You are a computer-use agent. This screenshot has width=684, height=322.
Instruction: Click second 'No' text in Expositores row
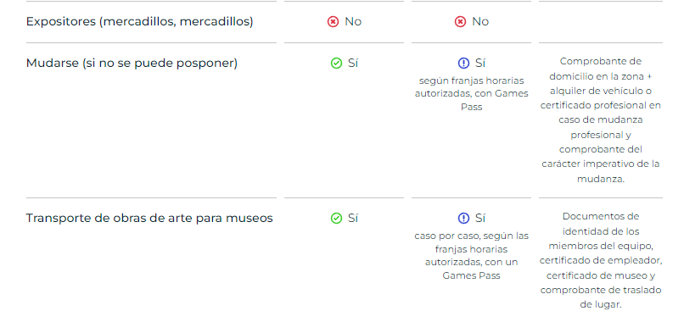[x=480, y=22]
